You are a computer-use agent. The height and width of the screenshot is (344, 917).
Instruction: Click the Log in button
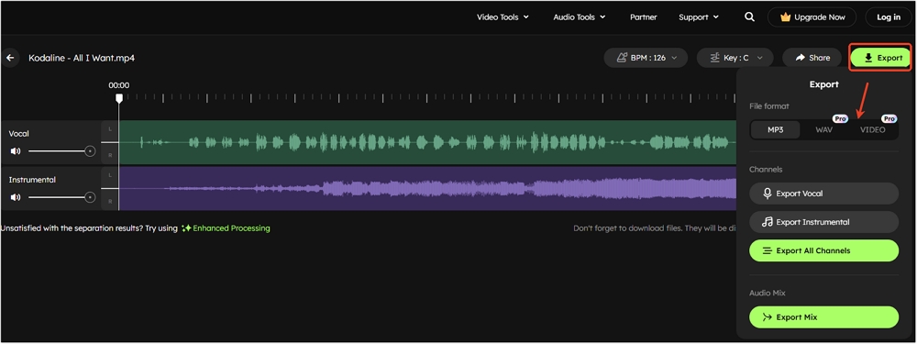889,17
